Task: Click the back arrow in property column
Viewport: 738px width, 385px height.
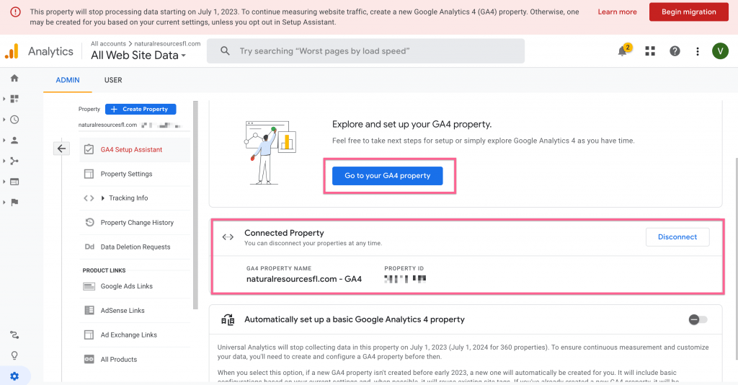Action: pyautogui.click(x=61, y=149)
